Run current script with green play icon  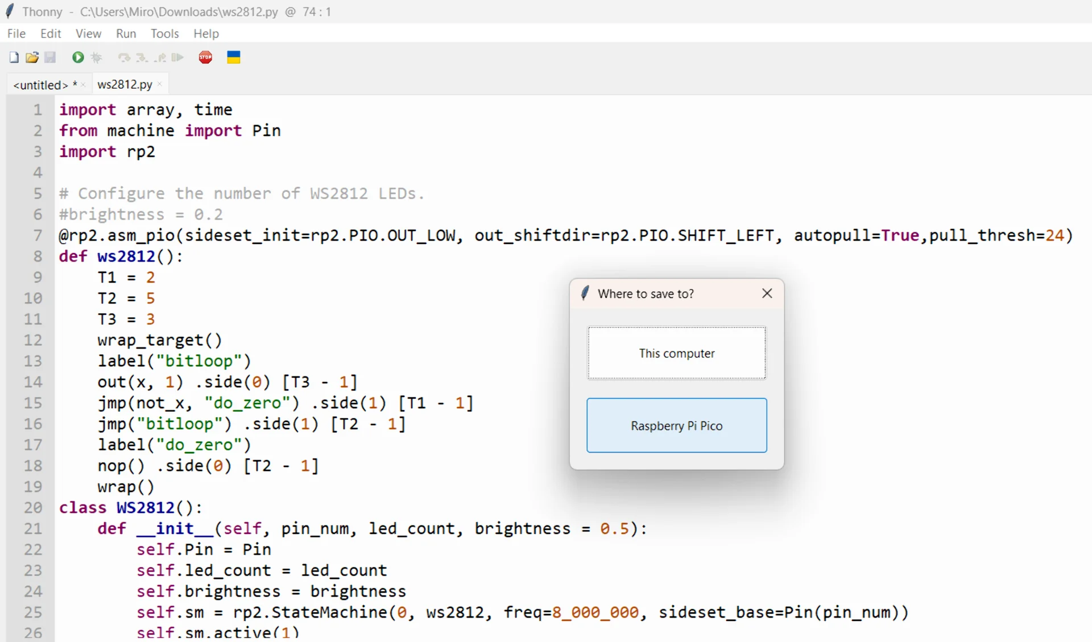tap(78, 57)
